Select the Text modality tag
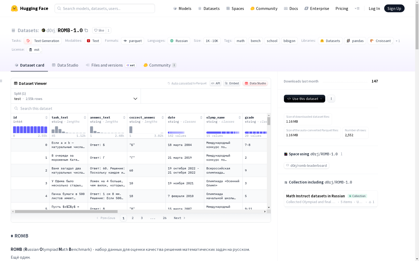The image size is (419, 261). (93, 41)
